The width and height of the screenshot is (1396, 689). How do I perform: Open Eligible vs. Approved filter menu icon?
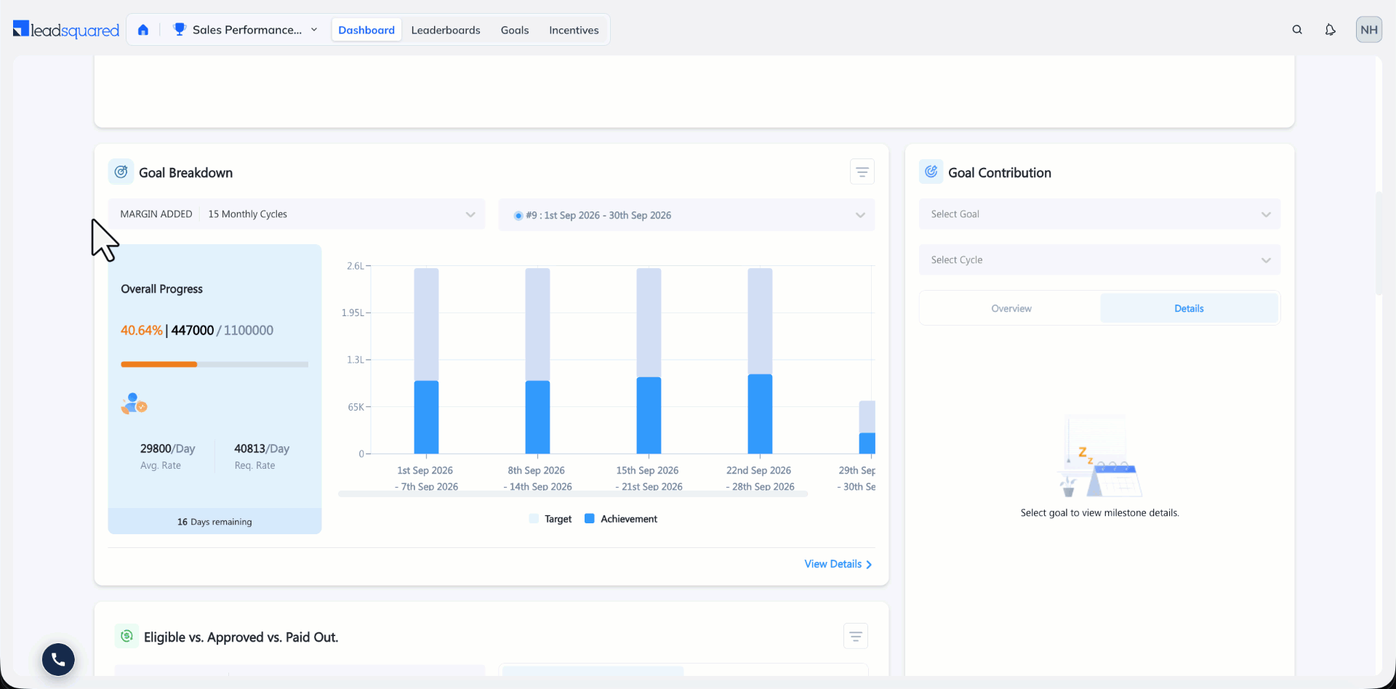point(856,637)
